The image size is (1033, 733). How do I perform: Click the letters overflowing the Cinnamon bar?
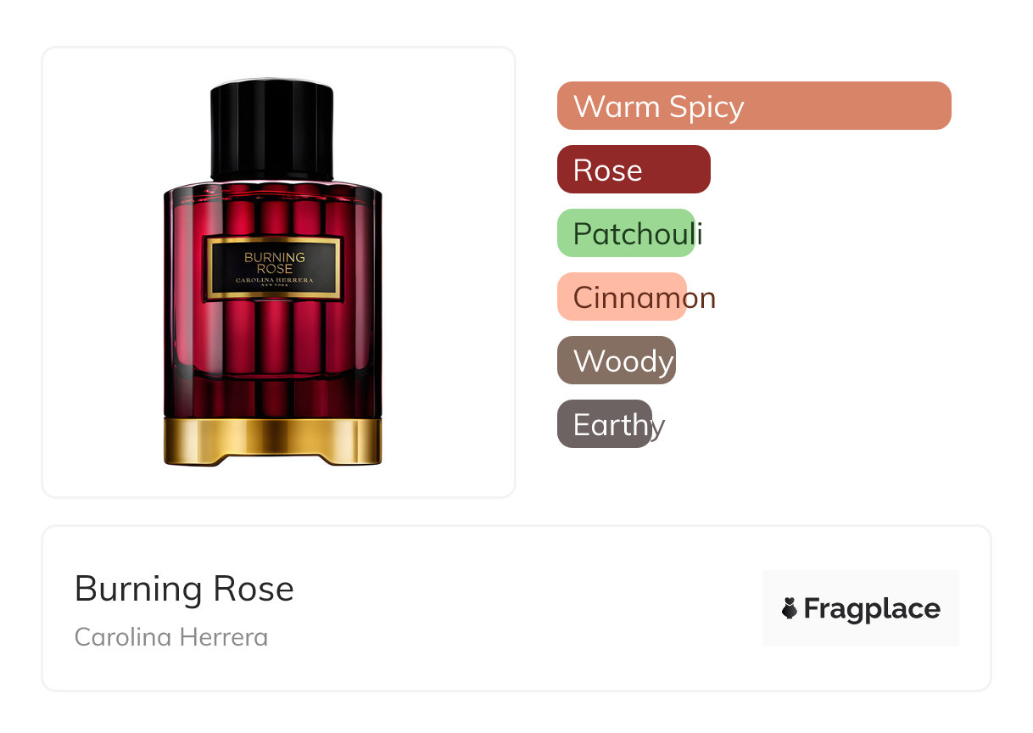click(701, 299)
